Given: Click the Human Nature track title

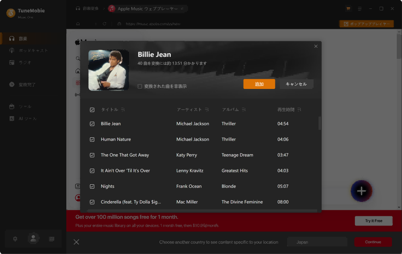Looking at the screenshot, I should click(x=116, y=139).
